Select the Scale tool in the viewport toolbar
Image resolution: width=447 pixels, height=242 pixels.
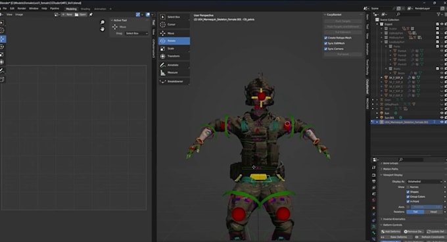174,49
